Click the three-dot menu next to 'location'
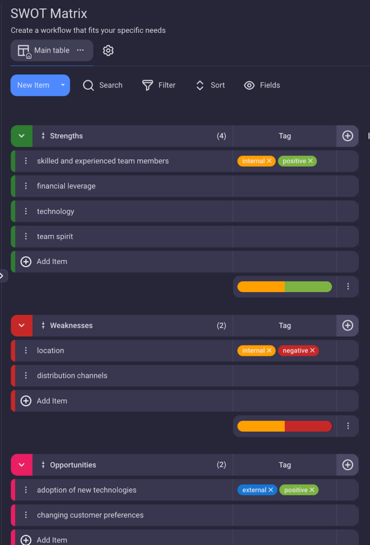The image size is (370, 545). pos(26,351)
